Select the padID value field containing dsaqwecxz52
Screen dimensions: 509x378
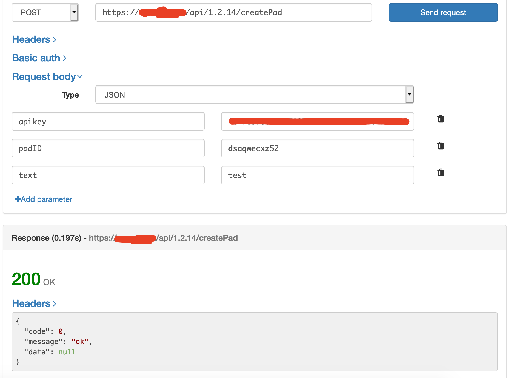(x=317, y=148)
